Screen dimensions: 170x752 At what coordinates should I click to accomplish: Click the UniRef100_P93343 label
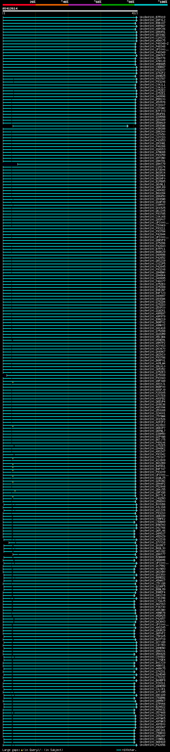click(152, 378)
